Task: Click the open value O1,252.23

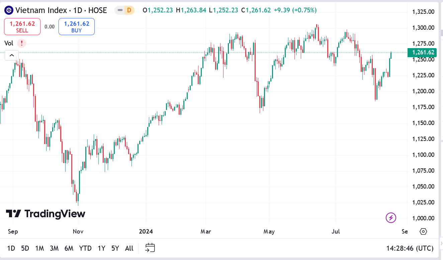Action: (x=158, y=10)
